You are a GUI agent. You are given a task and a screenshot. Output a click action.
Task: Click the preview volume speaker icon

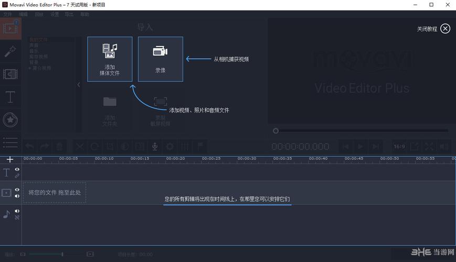444,146
